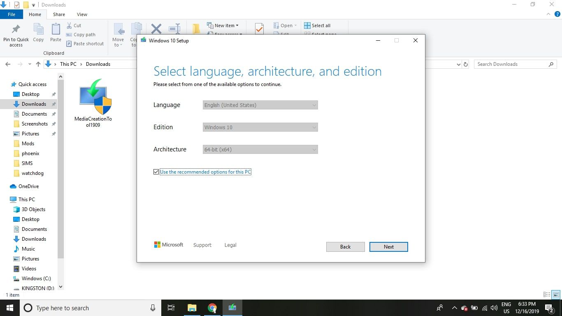Open Google Chrome from the taskbar

(x=212, y=308)
